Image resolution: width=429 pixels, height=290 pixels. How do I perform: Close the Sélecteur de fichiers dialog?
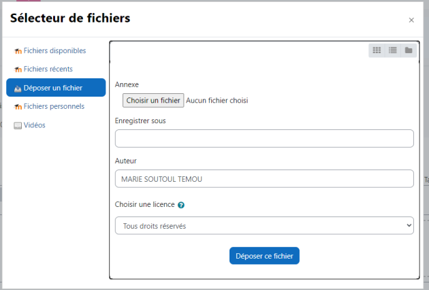pos(411,20)
